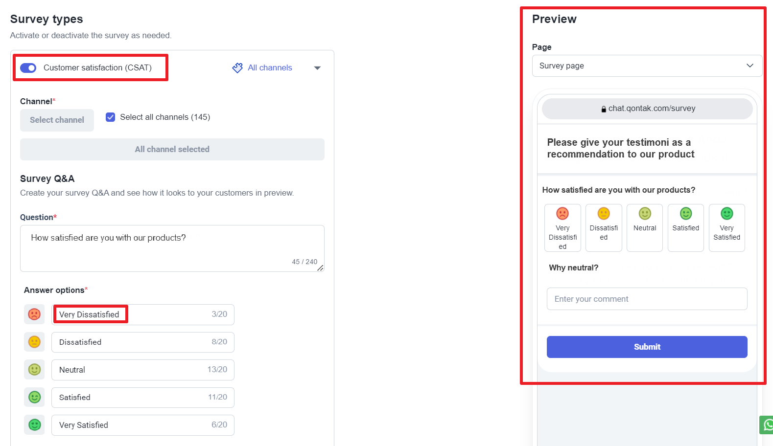Screen dimensions: 773x446
Task: Expand the All channels dropdown arrow
Action: click(x=317, y=68)
